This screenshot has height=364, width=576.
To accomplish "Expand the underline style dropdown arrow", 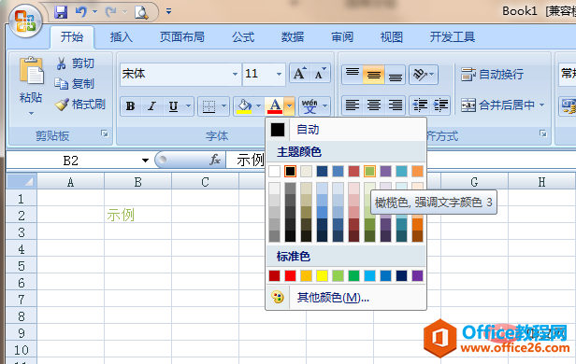I will [189, 106].
